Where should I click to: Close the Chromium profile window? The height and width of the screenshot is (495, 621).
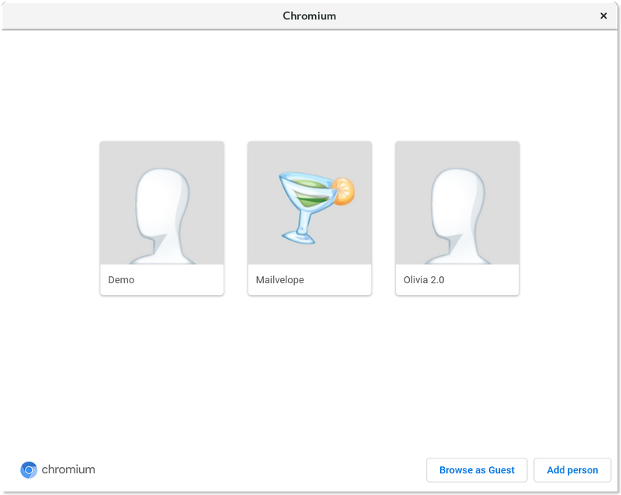click(604, 16)
